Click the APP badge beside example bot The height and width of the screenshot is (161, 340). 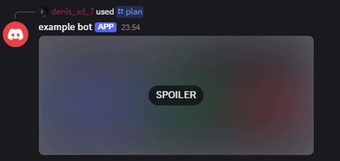[105, 27]
